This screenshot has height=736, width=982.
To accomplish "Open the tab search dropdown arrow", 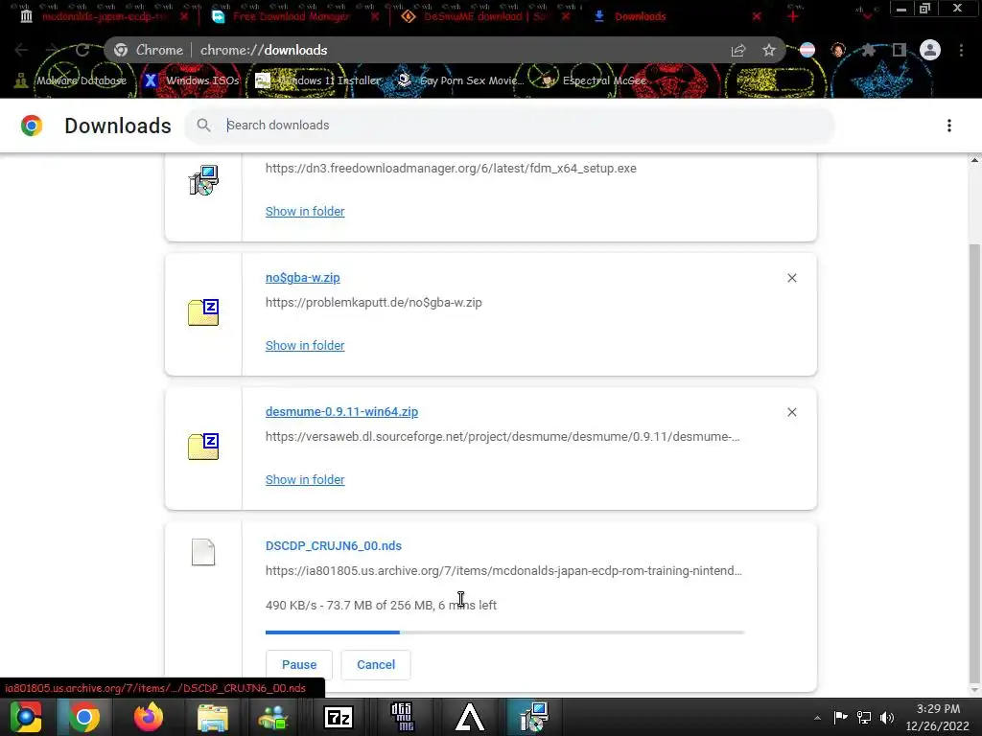I will (867, 16).
